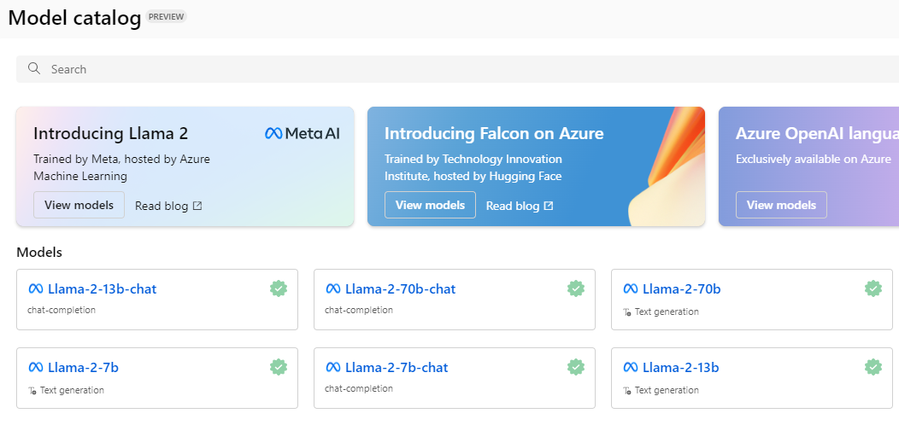Click Text generation icon on Llama-2-70b card
This screenshot has height=425, width=899.
(628, 312)
